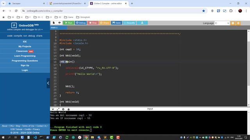Open the Game bookmarks folder
Viewport: 250px width, 140px height.
pyautogui.click(x=69, y=17)
